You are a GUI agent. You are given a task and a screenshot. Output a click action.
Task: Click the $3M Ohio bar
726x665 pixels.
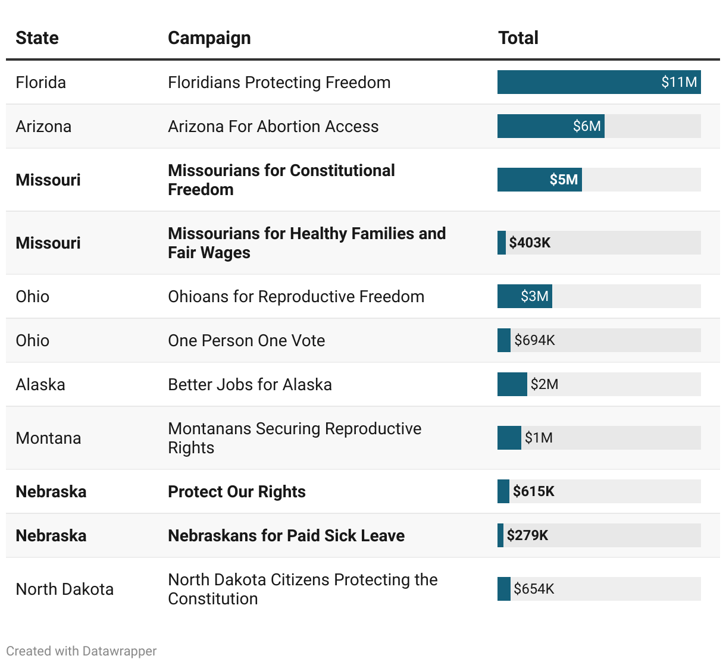pyautogui.click(x=524, y=296)
